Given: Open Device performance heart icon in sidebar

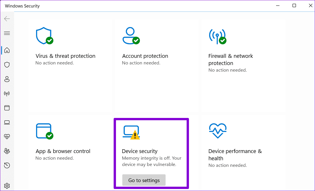Looking at the screenshot, I should [x=7, y=137].
